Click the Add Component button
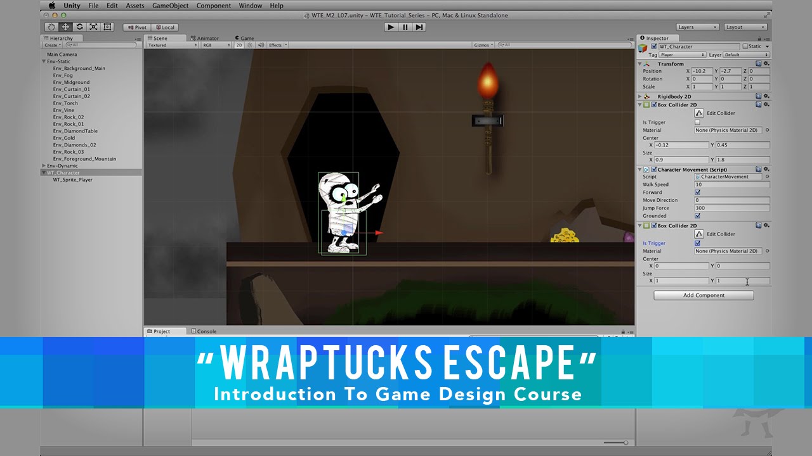This screenshot has width=812, height=456. point(704,295)
